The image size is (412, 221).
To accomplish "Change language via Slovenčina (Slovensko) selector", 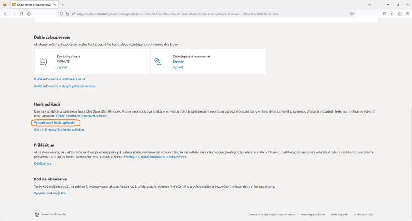I will coord(53,214).
